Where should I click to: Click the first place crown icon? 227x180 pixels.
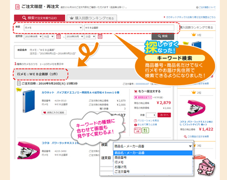pos(194,35)
